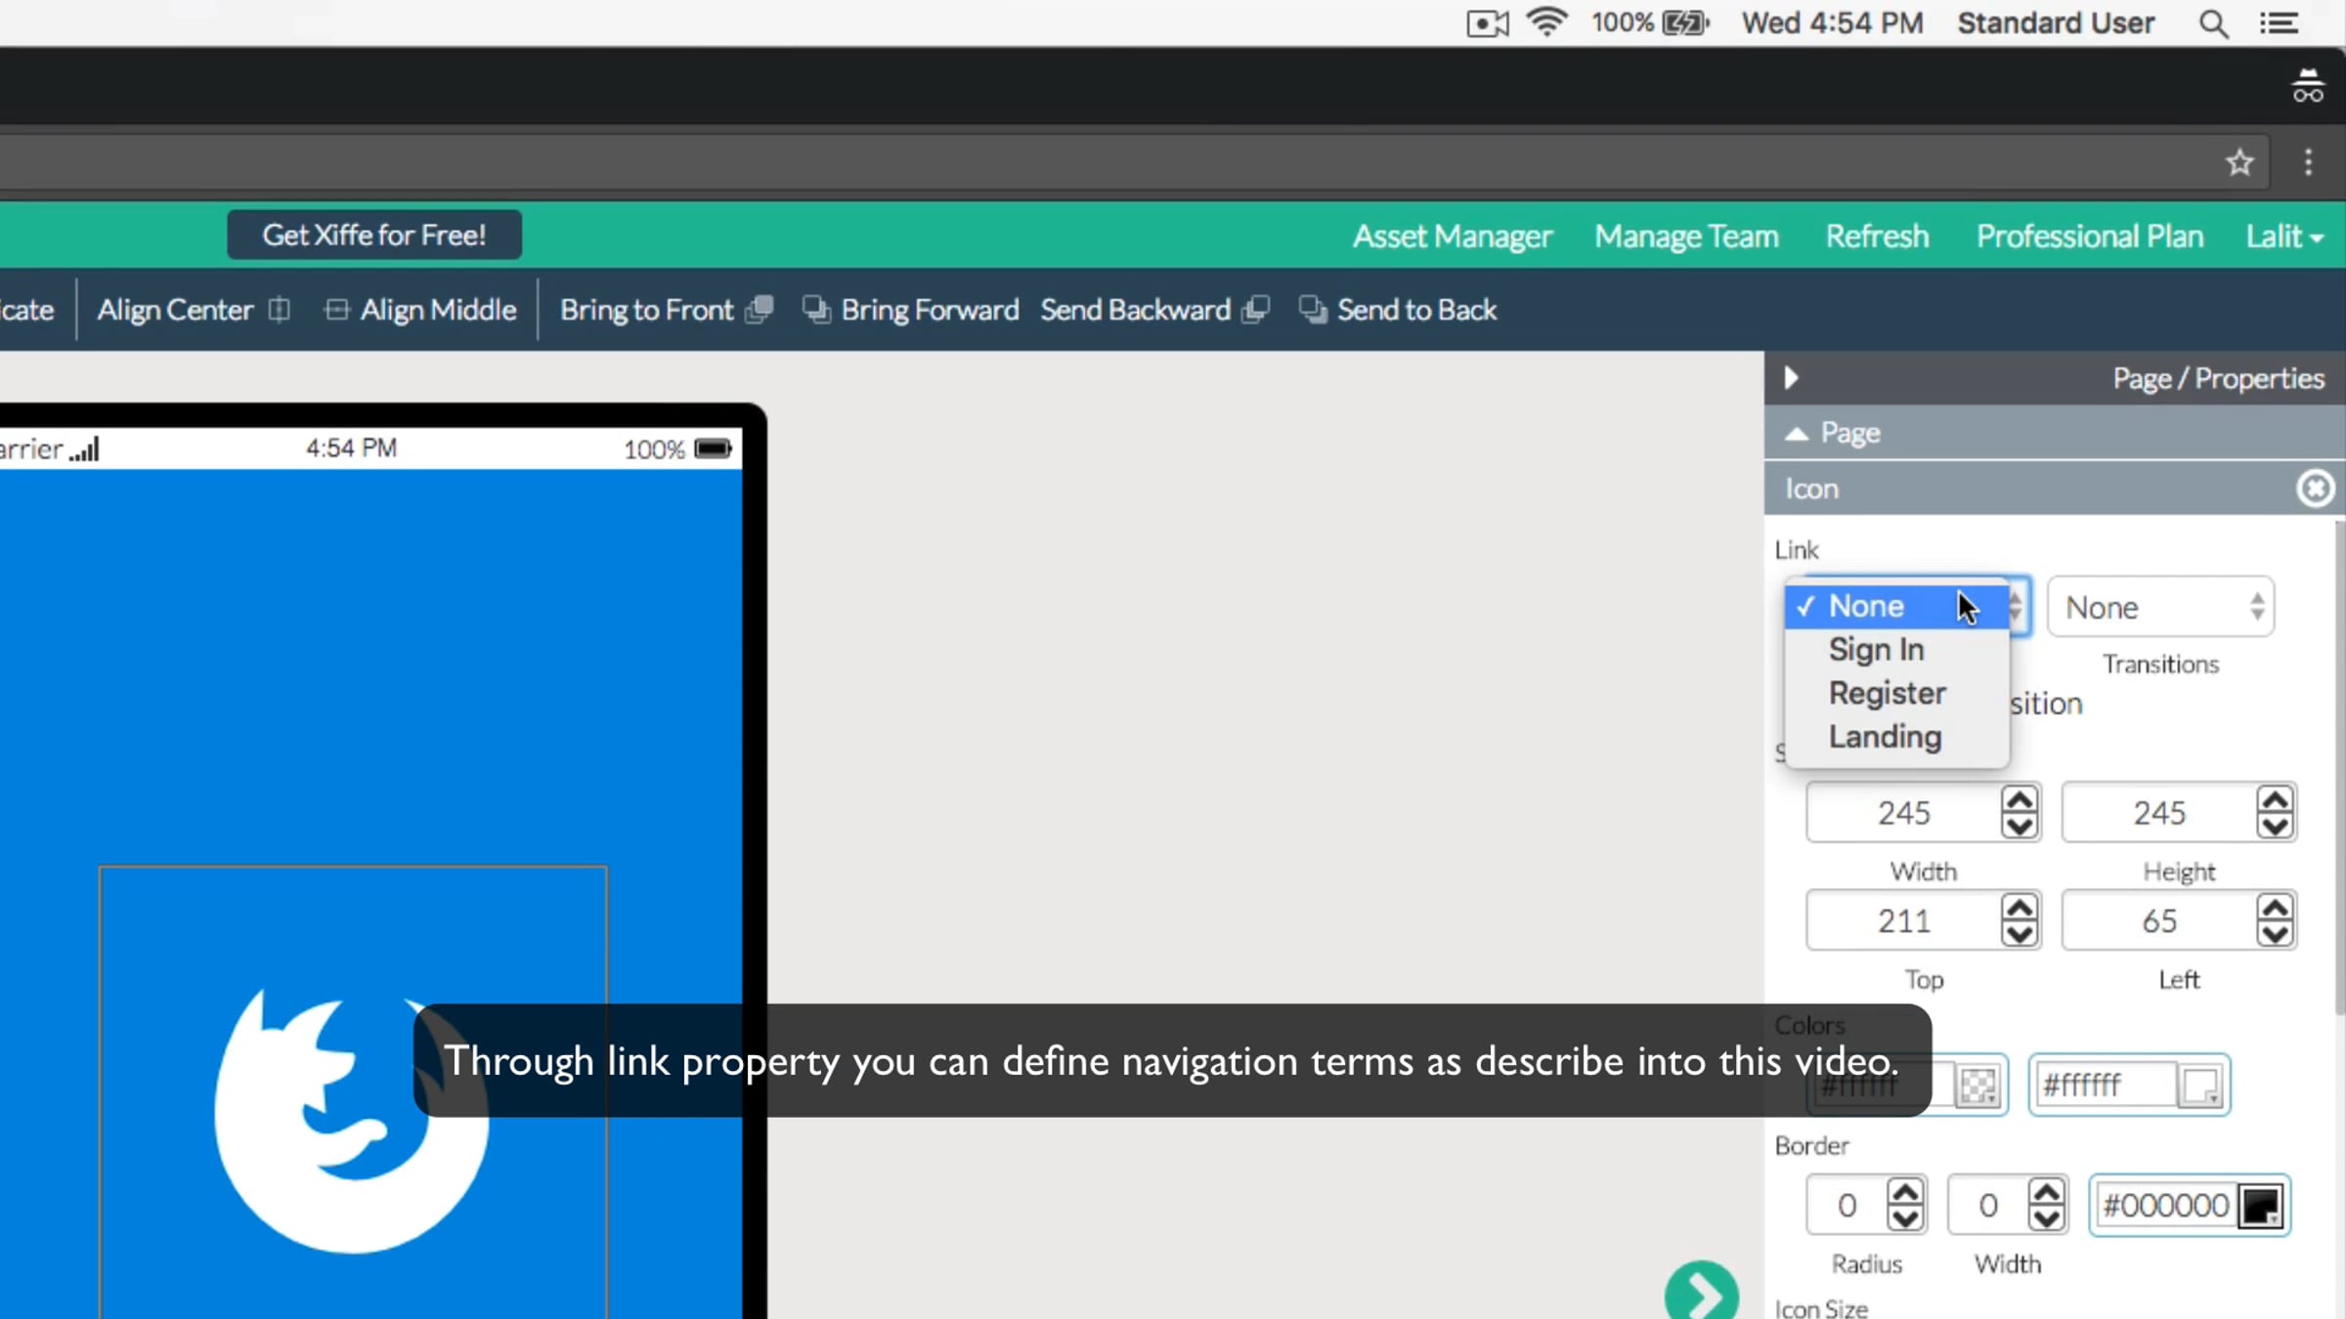Open the Lalit user menu
The width and height of the screenshot is (2346, 1319).
pyautogui.click(x=2284, y=235)
